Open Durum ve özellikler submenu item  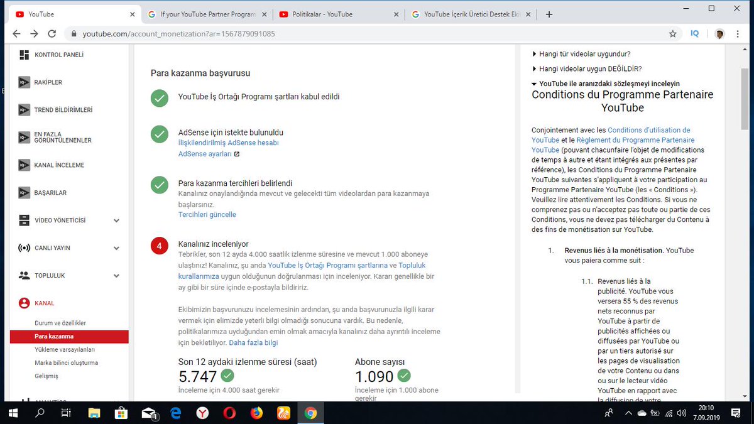pyautogui.click(x=60, y=323)
